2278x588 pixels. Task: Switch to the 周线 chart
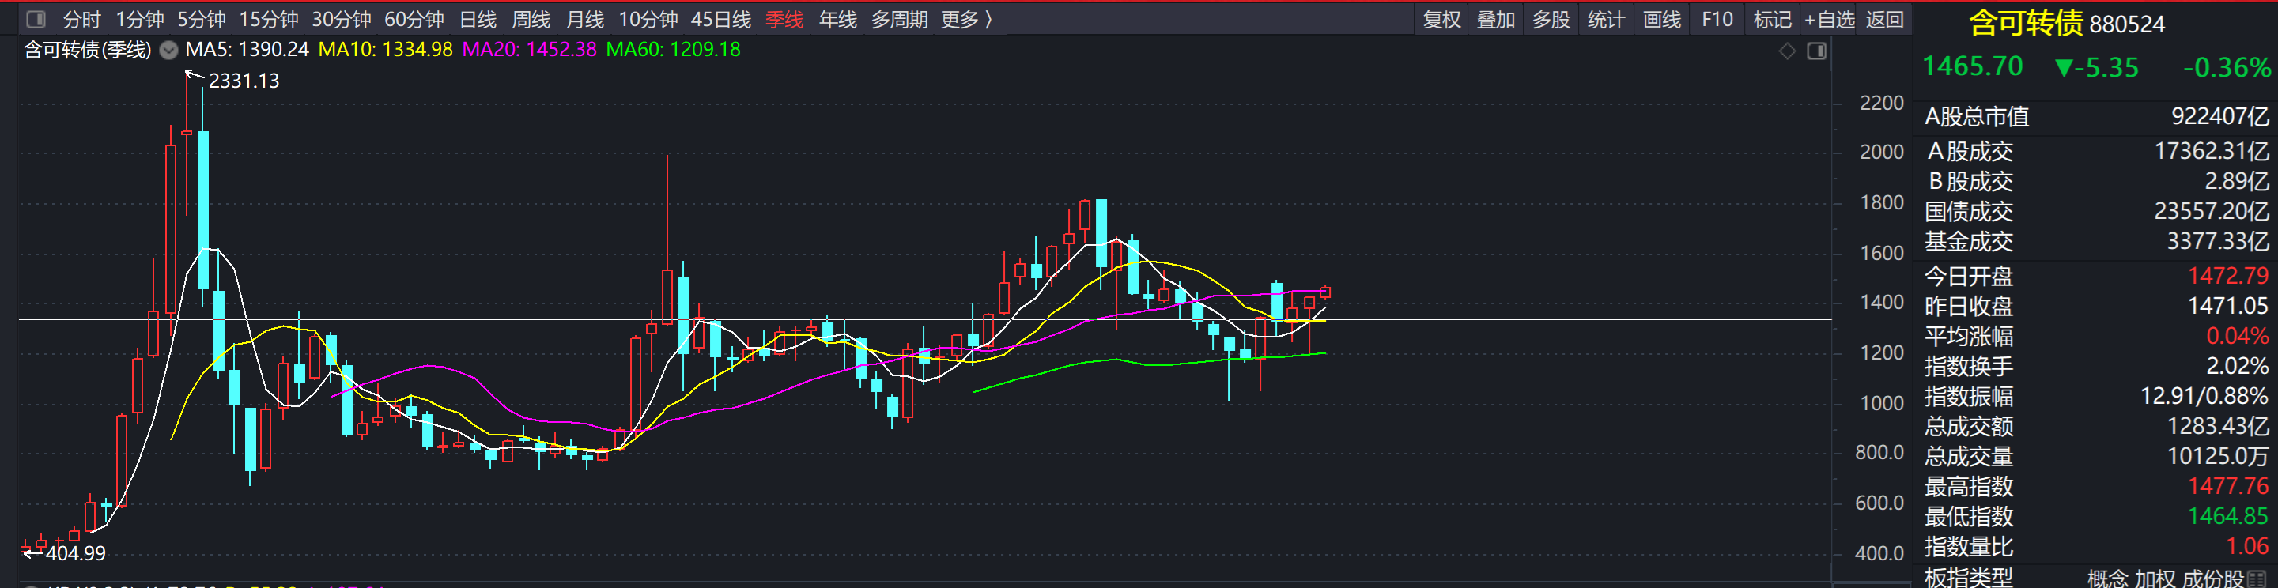[x=531, y=20]
